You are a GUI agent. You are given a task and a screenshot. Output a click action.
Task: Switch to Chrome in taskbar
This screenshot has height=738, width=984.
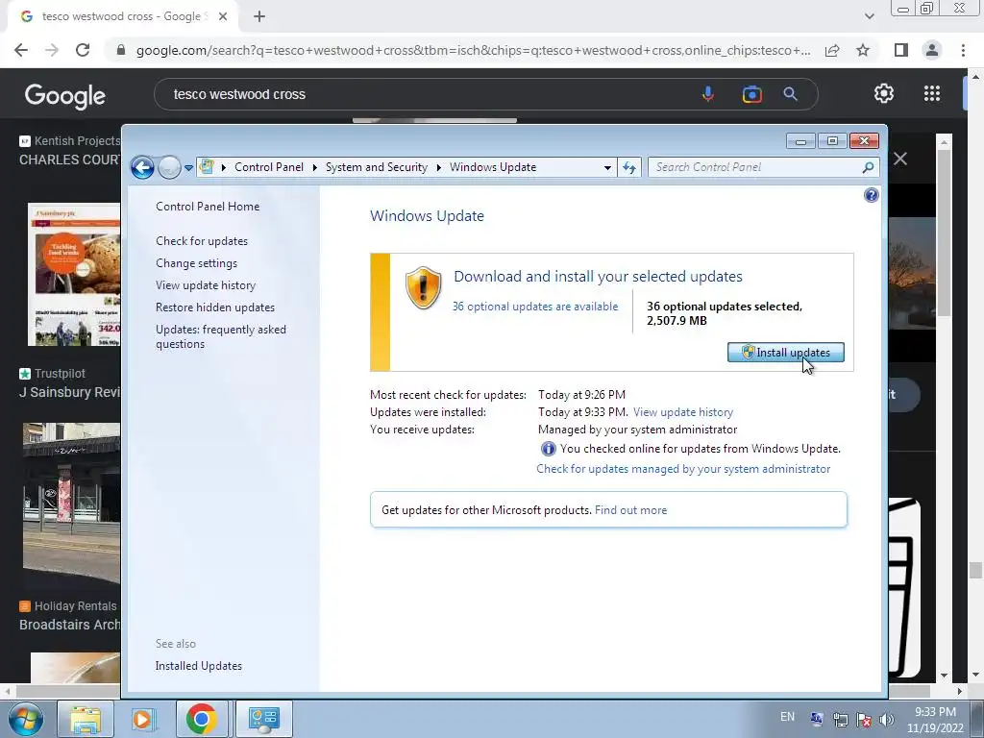(201, 719)
